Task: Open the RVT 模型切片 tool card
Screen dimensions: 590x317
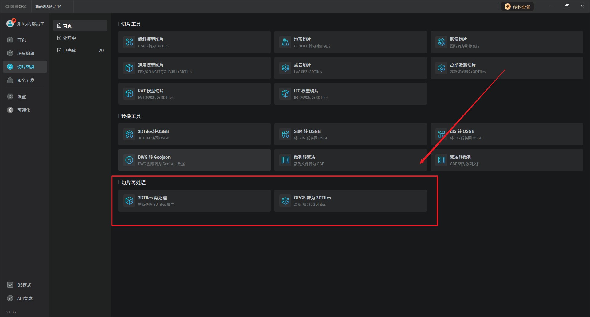Action: (x=194, y=94)
